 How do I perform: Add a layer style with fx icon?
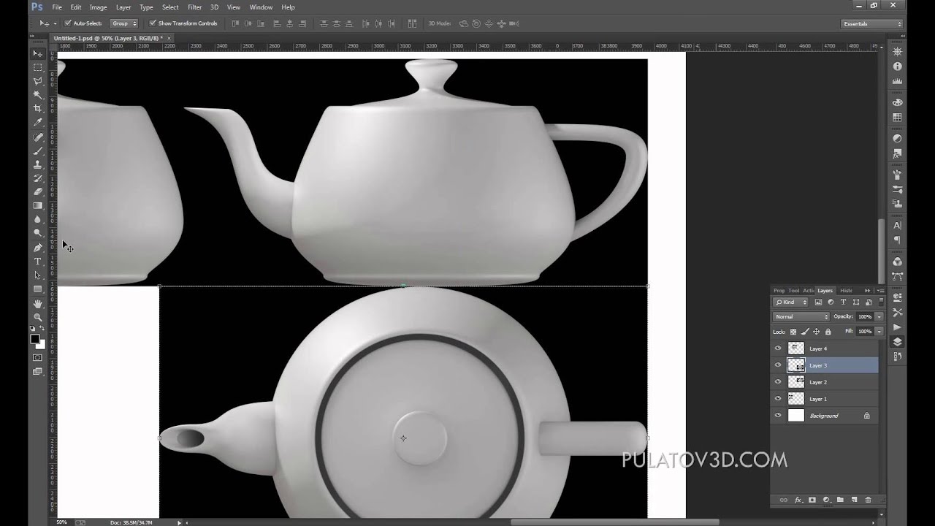click(798, 500)
